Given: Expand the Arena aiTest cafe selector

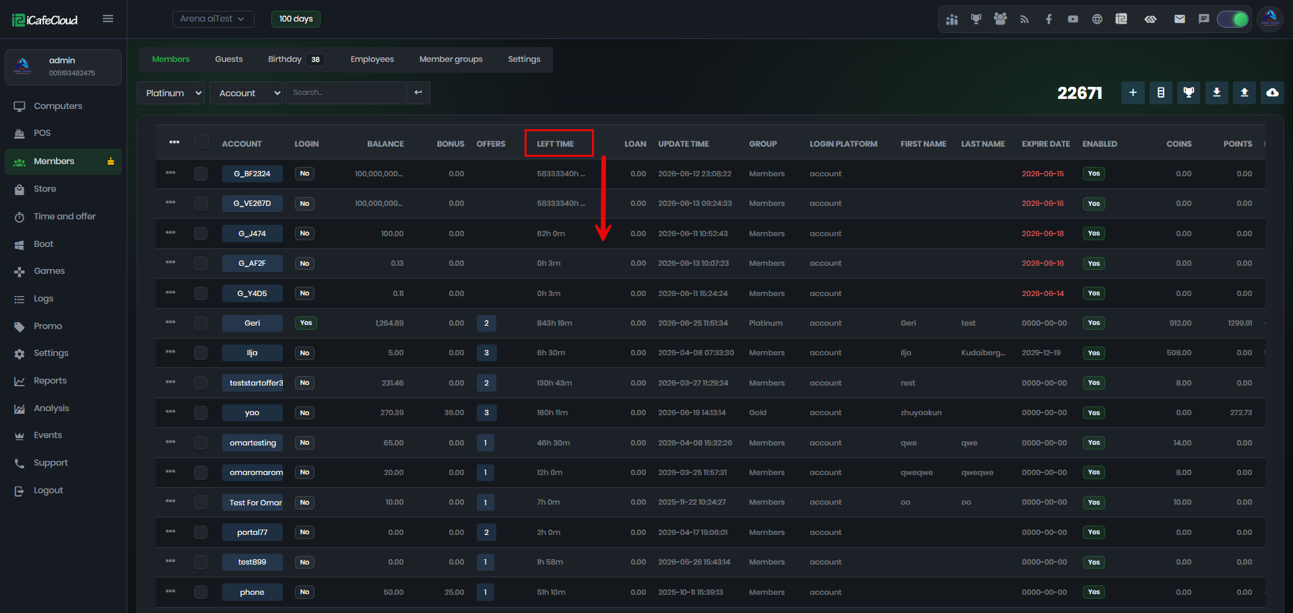Looking at the screenshot, I should point(213,19).
